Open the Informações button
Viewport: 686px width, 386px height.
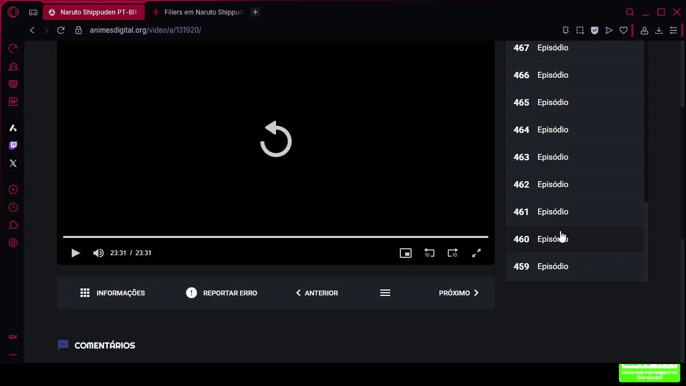click(x=113, y=293)
